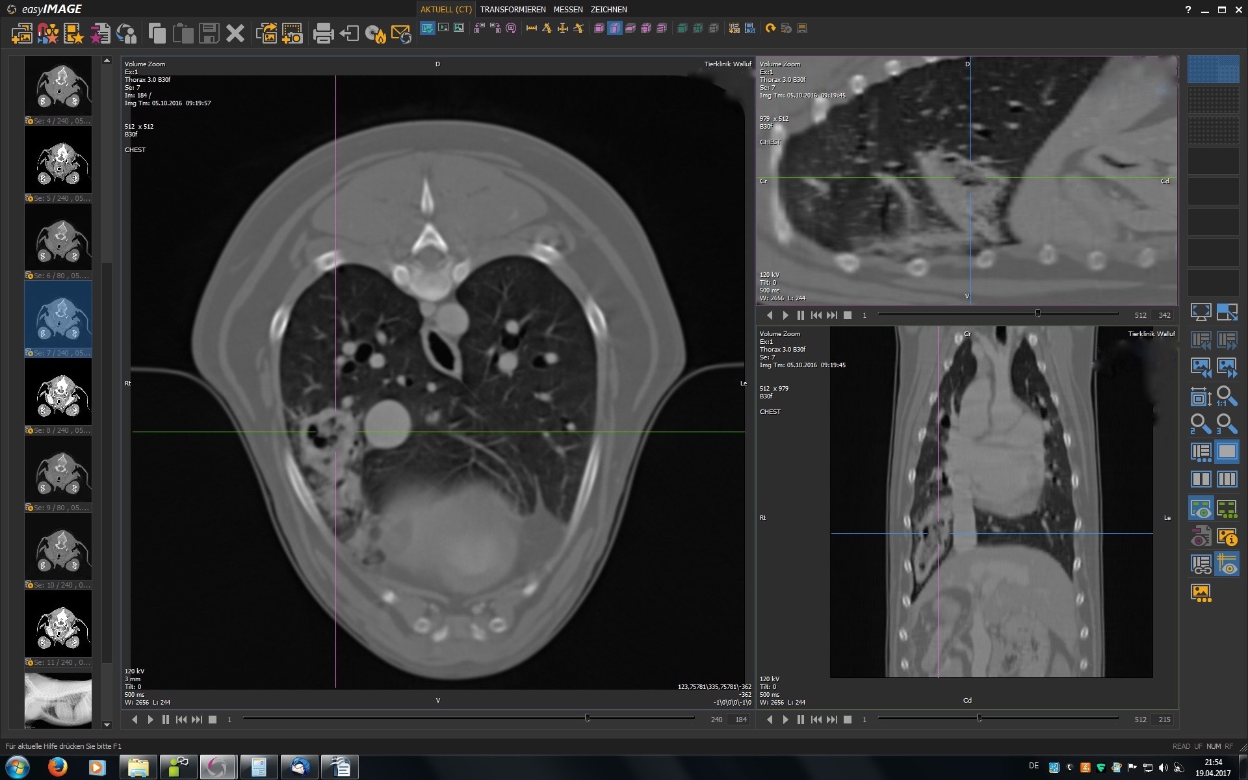Click the undo rotate arrow icon

[770, 29]
